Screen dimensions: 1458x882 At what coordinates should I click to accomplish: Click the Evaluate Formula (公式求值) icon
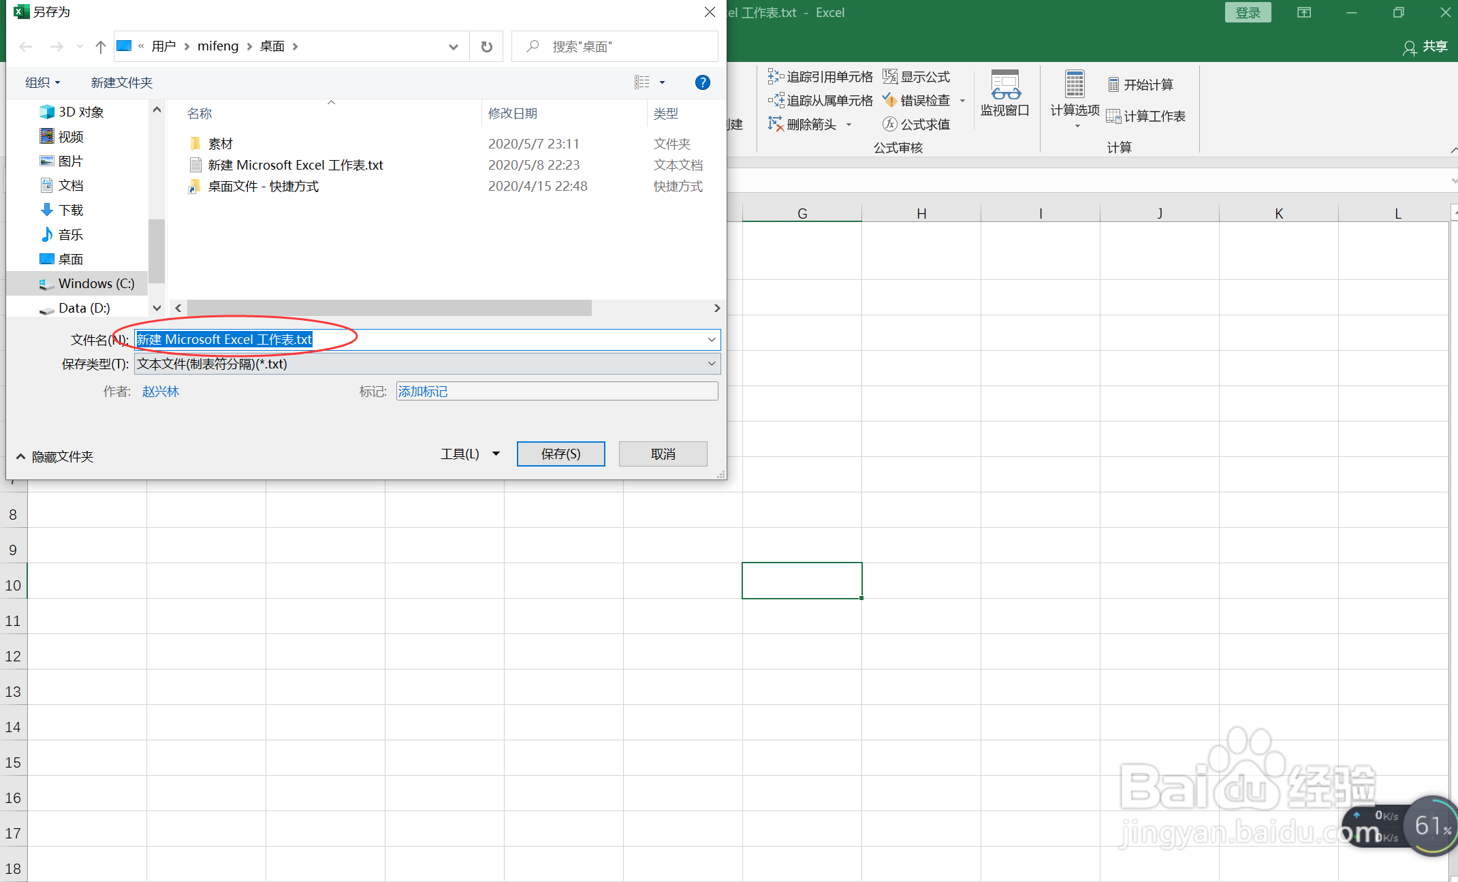point(890,124)
